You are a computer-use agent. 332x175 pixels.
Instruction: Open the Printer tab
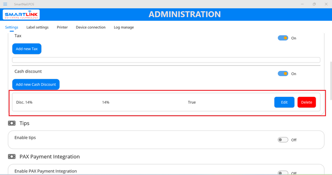(x=62, y=27)
